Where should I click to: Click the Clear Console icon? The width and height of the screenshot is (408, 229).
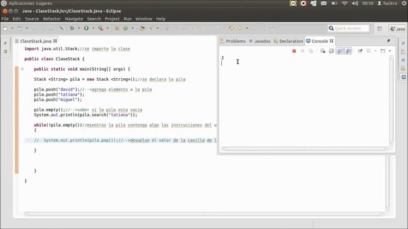pyautogui.click(x=323, y=51)
